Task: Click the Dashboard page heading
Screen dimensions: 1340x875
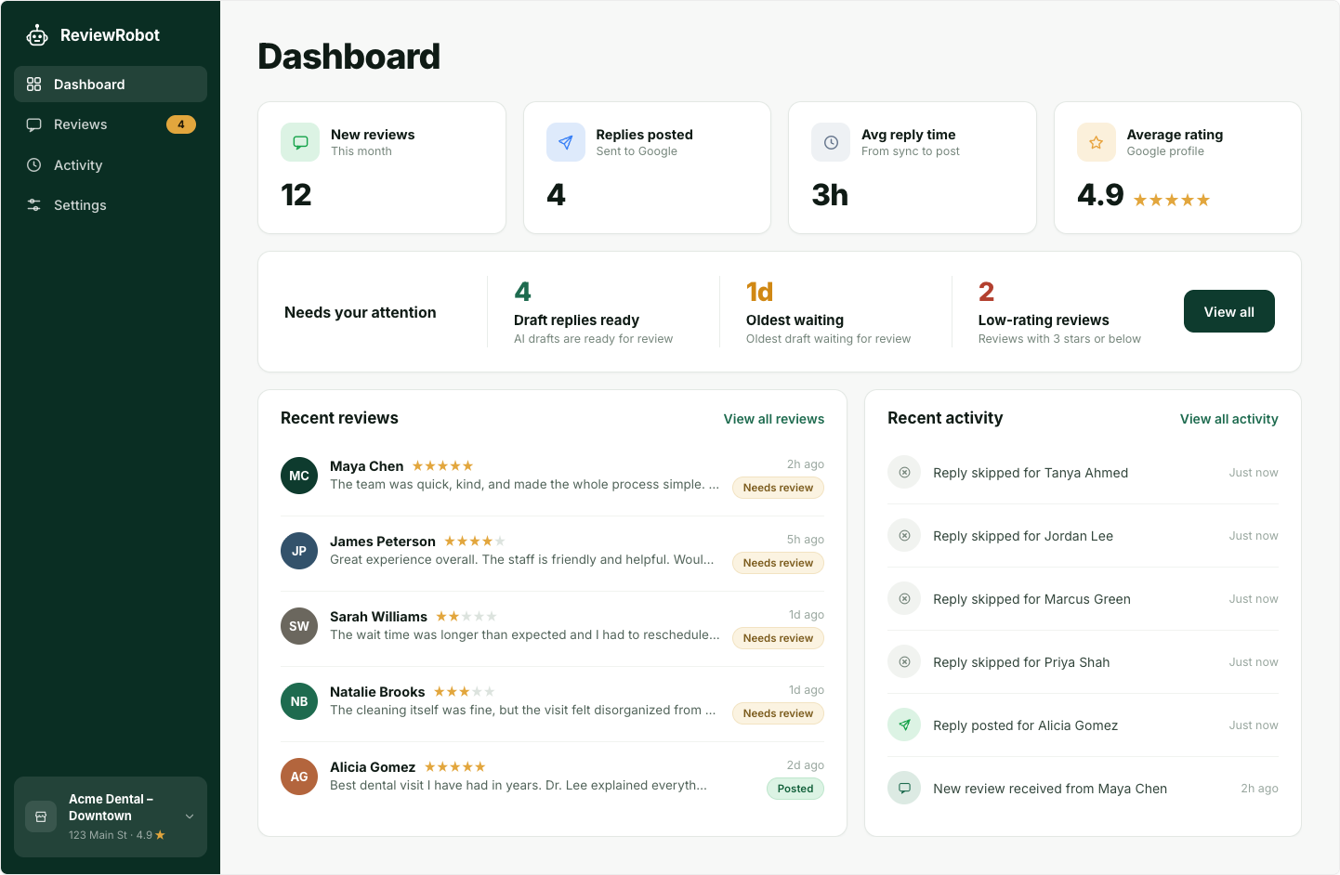Action: (348, 57)
